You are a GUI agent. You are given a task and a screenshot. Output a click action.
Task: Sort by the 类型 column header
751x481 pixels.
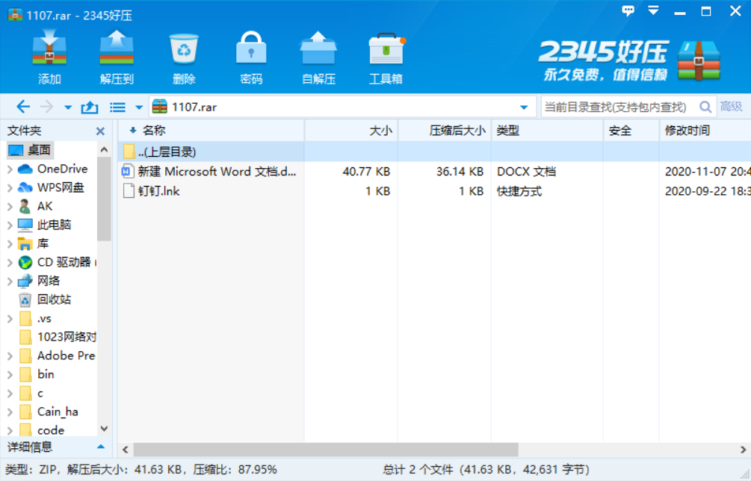click(547, 130)
